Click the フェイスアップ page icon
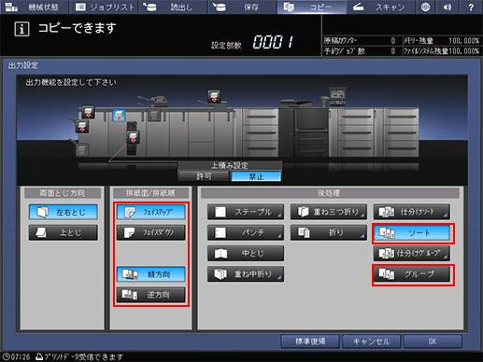Screen dimensions: 483x362 pyautogui.click(x=130, y=212)
